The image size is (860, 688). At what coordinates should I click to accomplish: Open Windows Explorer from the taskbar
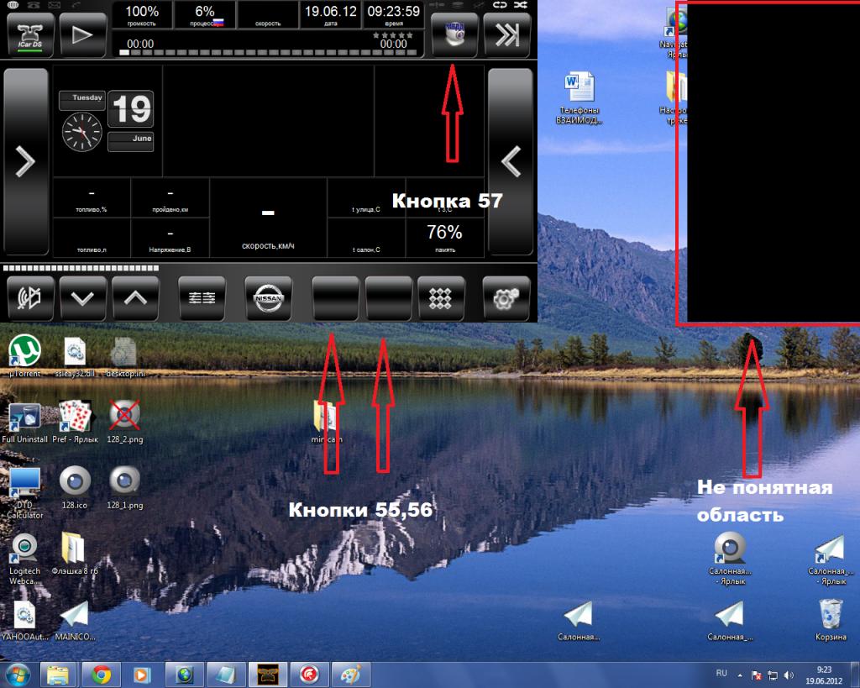[58, 675]
